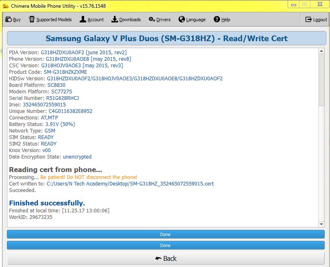Open the Account menu item

(96, 20)
